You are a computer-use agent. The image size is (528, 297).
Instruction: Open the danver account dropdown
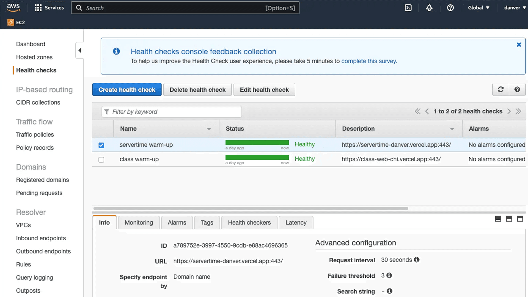[x=515, y=8]
